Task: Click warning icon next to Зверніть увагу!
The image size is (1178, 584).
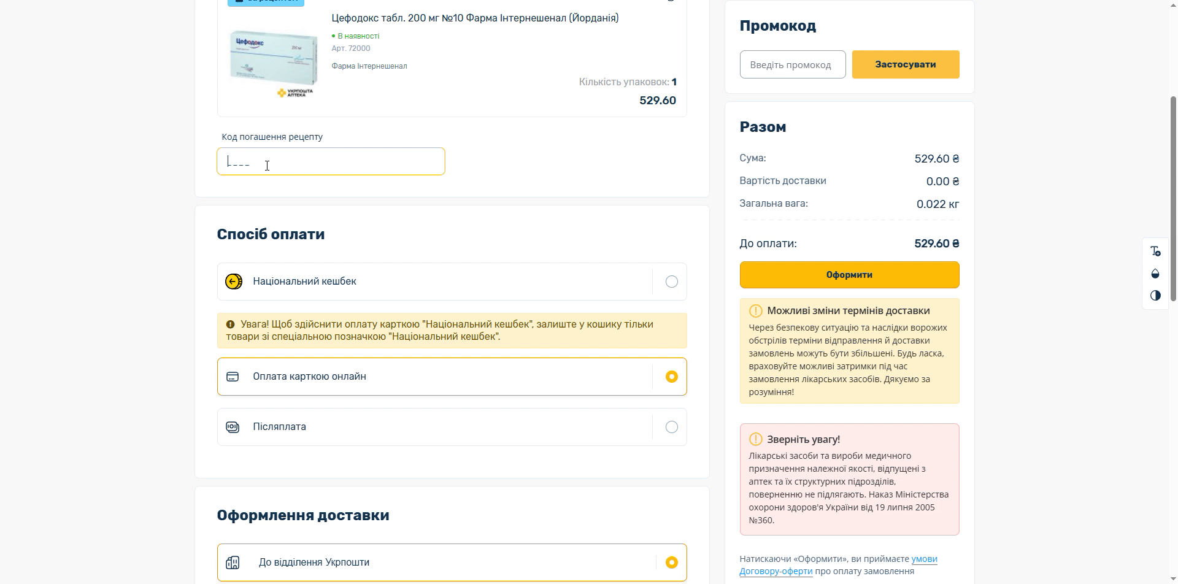Action: tap(755, 439)
